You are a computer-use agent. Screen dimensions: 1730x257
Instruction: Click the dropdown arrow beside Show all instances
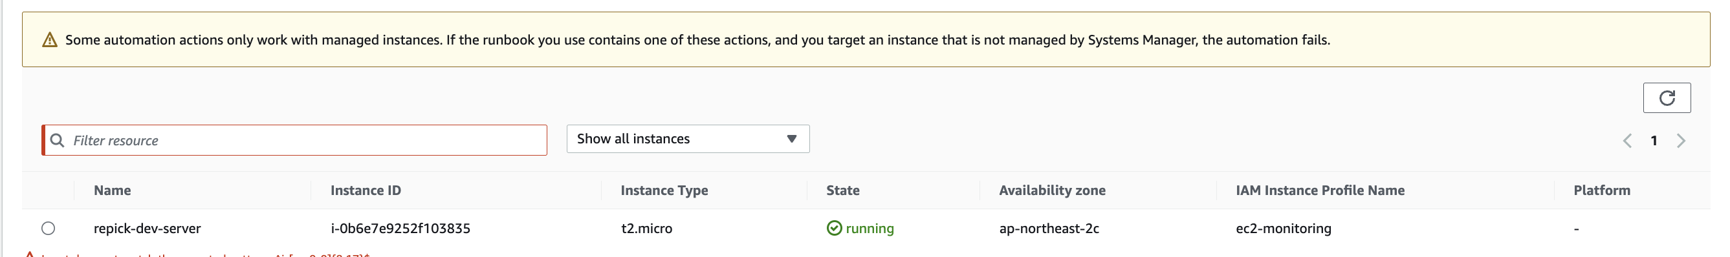point(792,139)
